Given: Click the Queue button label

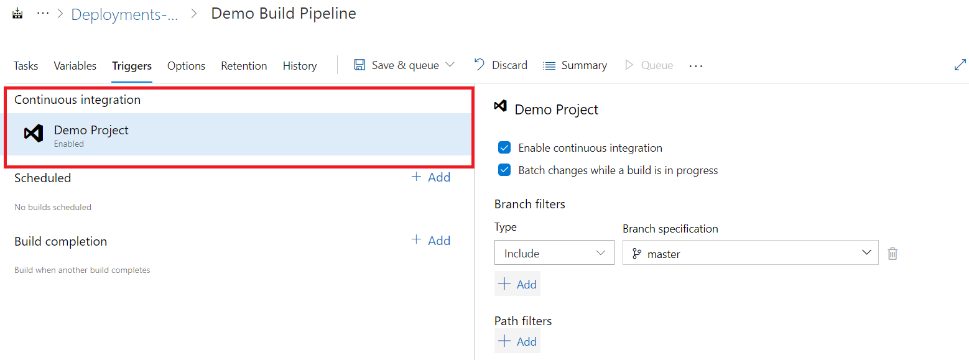Looking at the screenshot, I should (657, 65).
